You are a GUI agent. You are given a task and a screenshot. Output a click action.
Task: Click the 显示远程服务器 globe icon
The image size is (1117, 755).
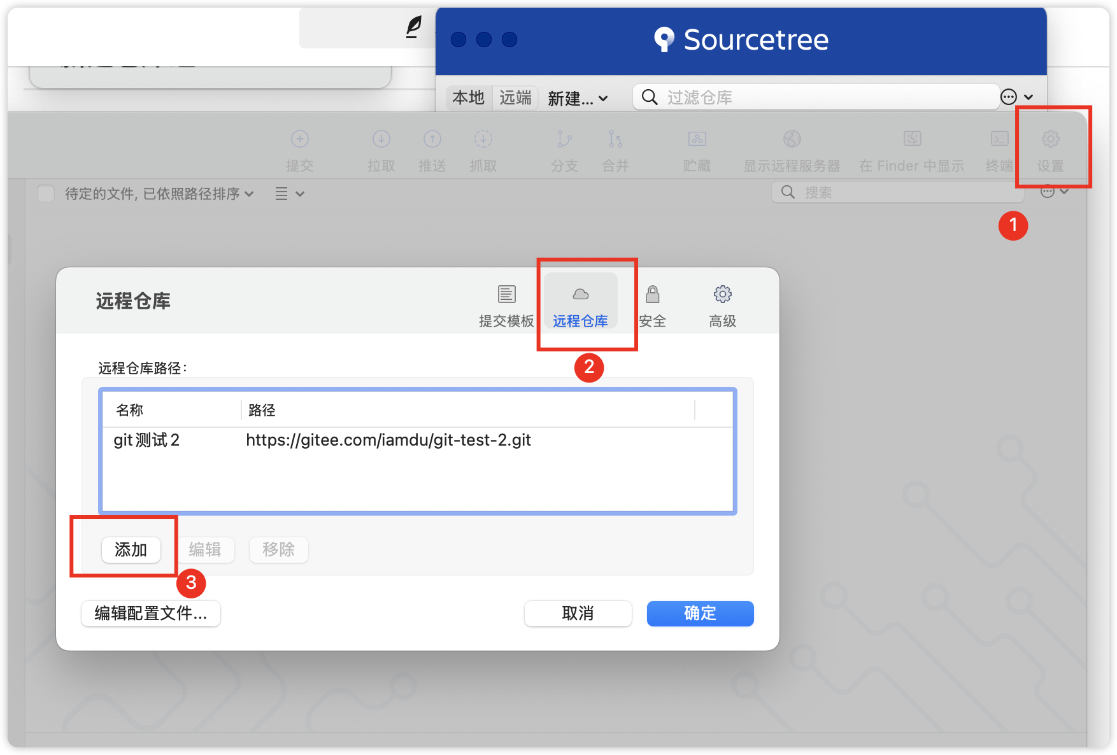pyautogui.click(x=792, y=139)
